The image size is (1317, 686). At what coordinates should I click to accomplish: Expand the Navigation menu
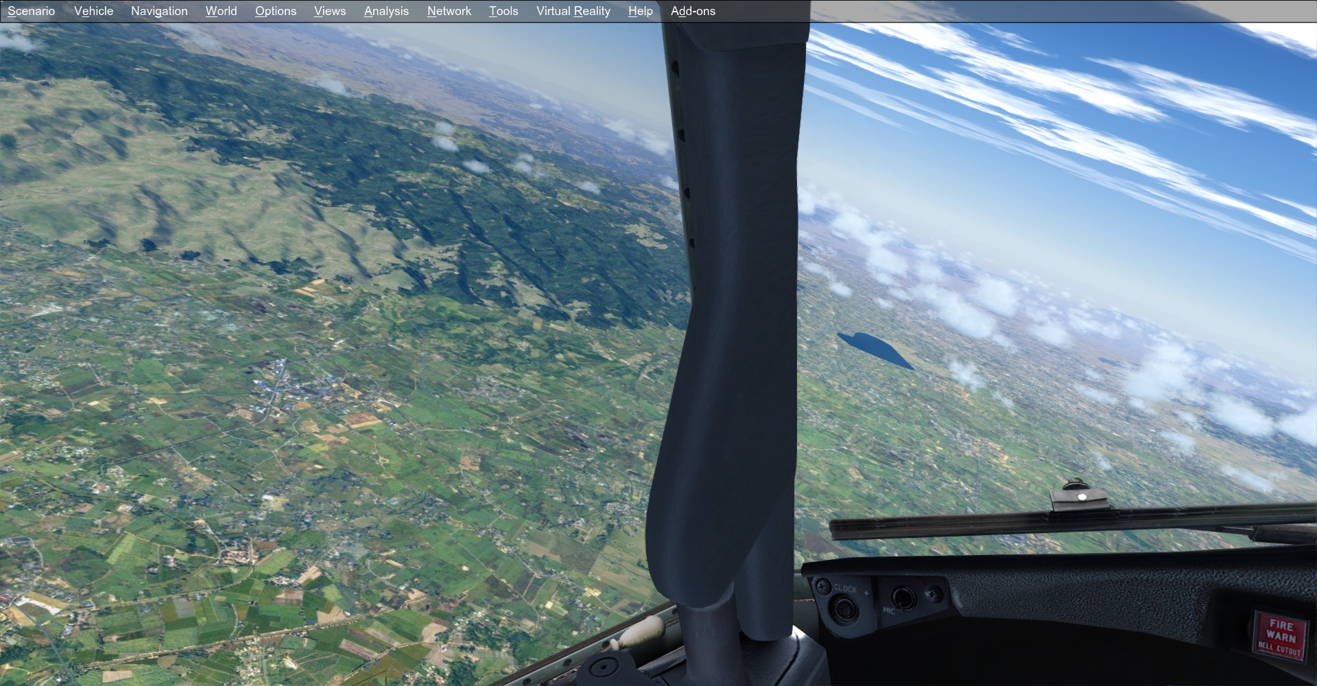tap(159, 11)
